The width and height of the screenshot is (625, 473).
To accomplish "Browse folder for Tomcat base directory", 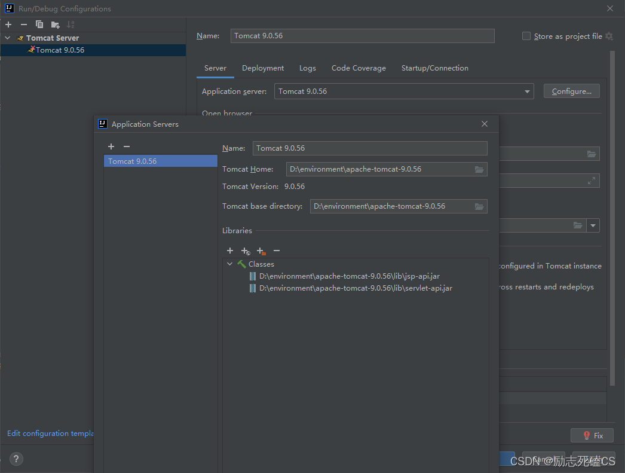I will (x=479, y=206).
